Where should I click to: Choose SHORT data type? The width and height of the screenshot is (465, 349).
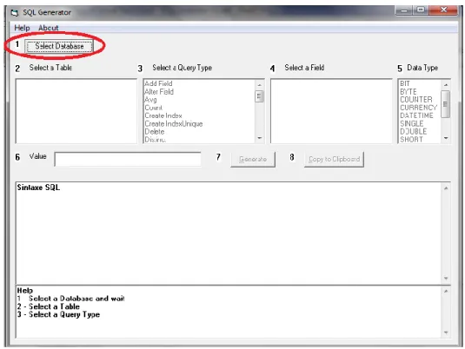[x=411, y=139]
